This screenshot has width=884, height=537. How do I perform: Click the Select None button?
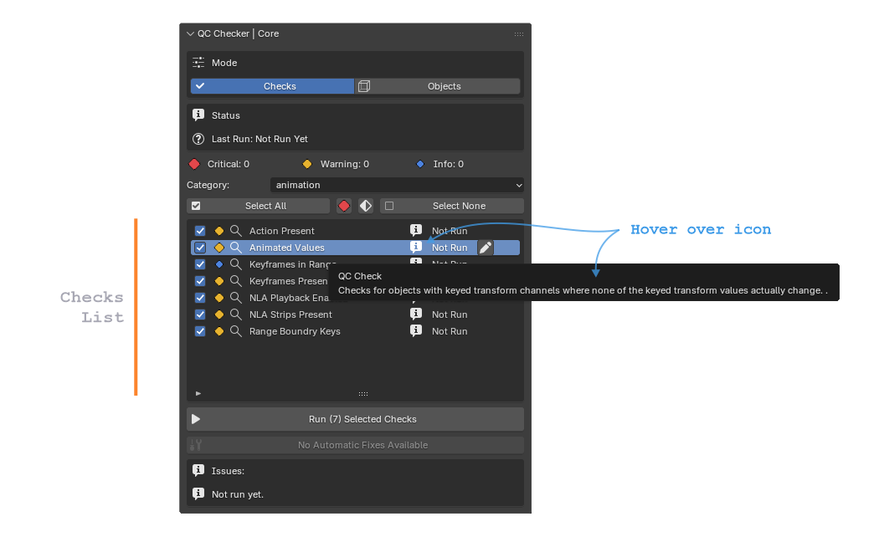coord(452,207)
